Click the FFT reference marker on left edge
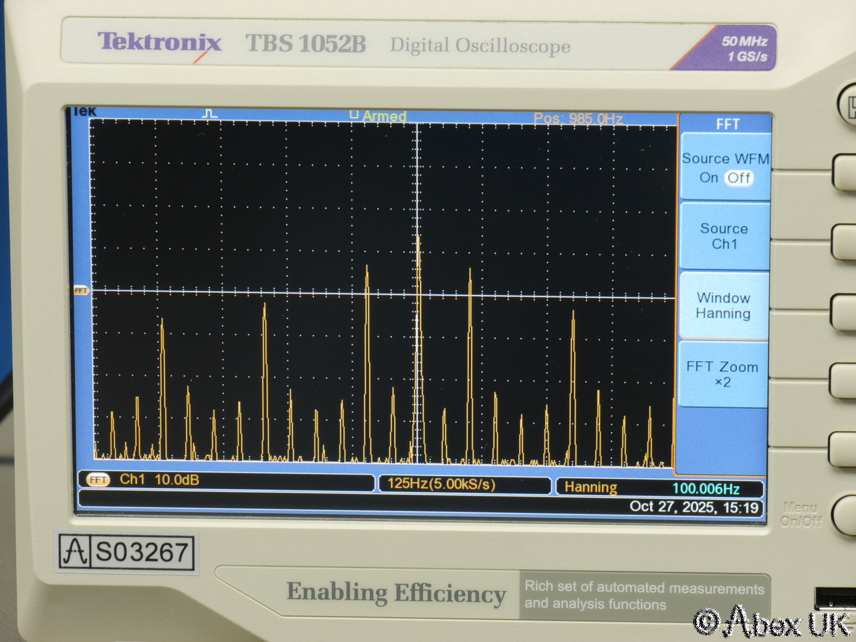Viewport: 856px width, 642px height. click(81, 290)
